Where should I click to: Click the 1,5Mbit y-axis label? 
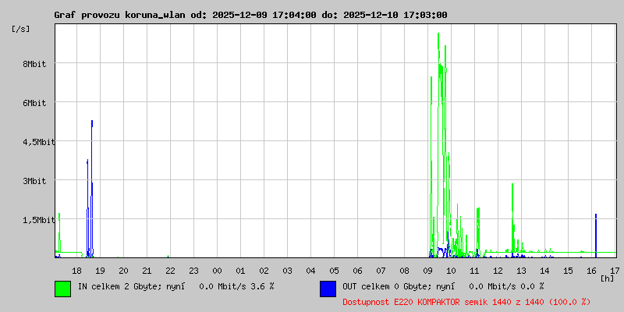pyautogui.click(x=39, y=220)
